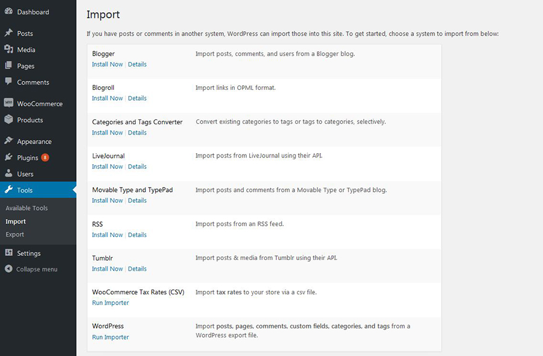The width and height of the screenshot is (543, 356).
Task: Click Collapse menu label
Action: (37, 269)
